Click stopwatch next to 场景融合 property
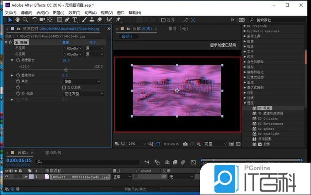 (x=18, y=60)
